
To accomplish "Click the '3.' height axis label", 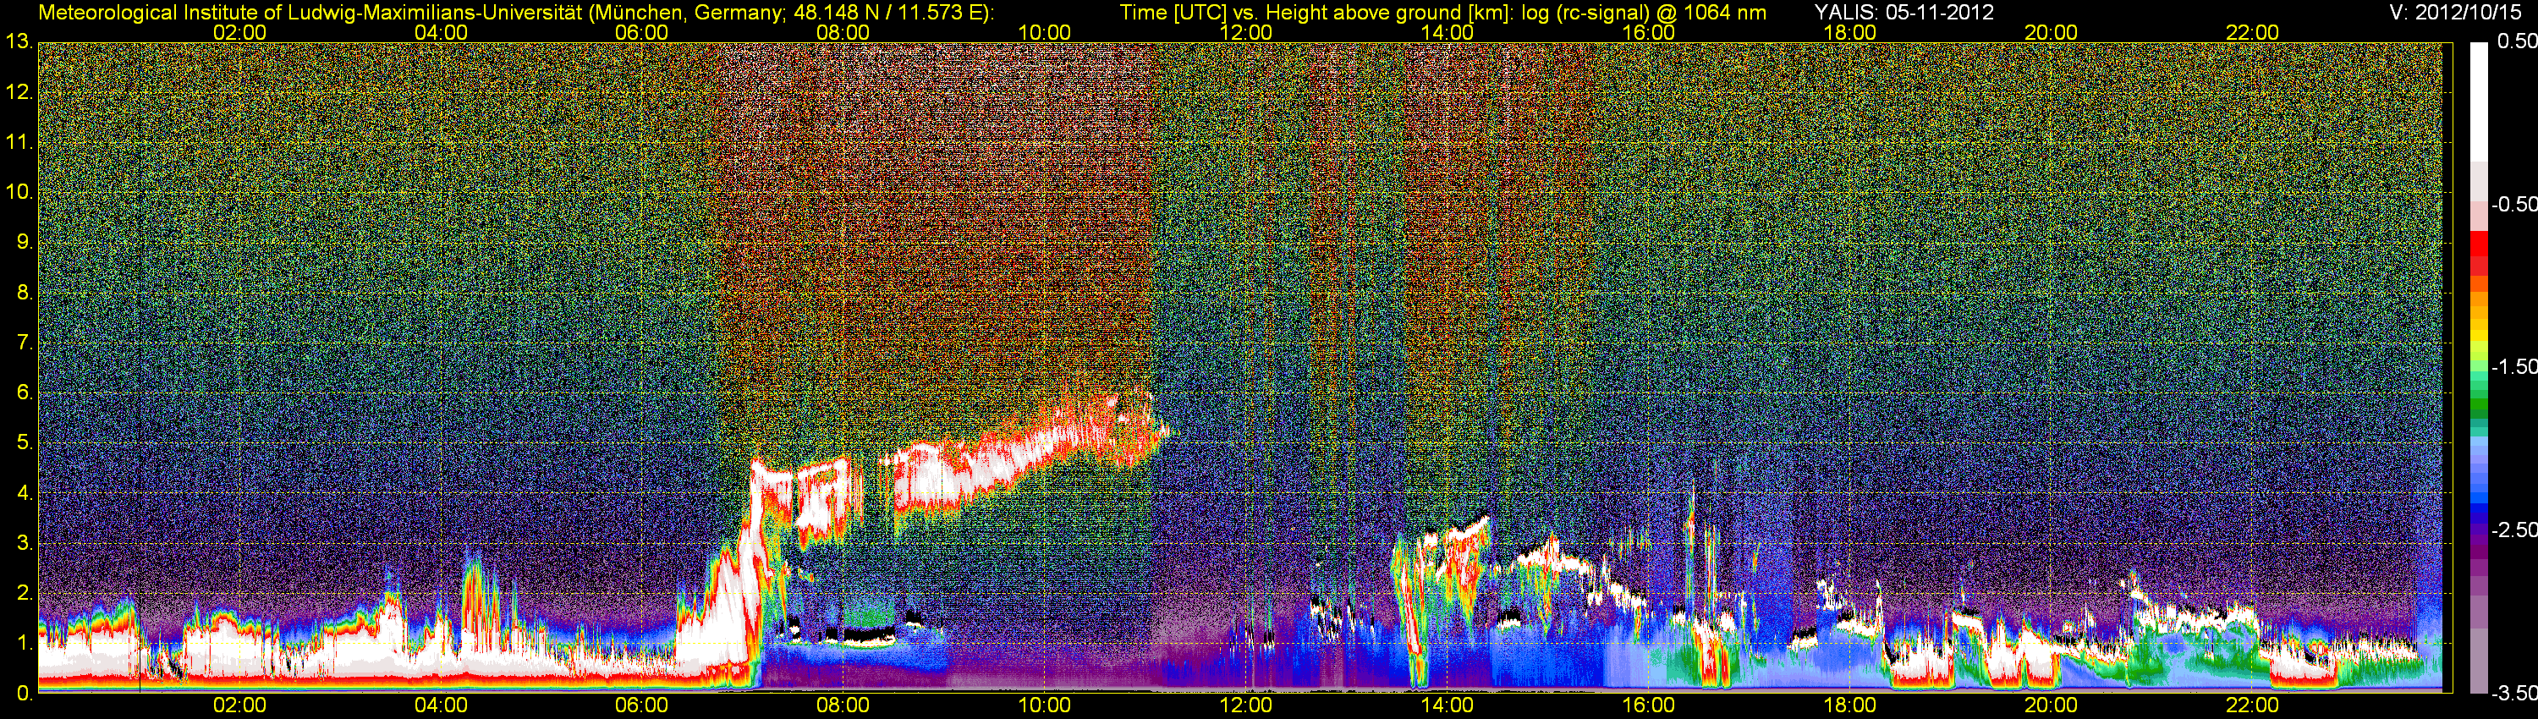I will pyautogui.click(x=25, y=544).
